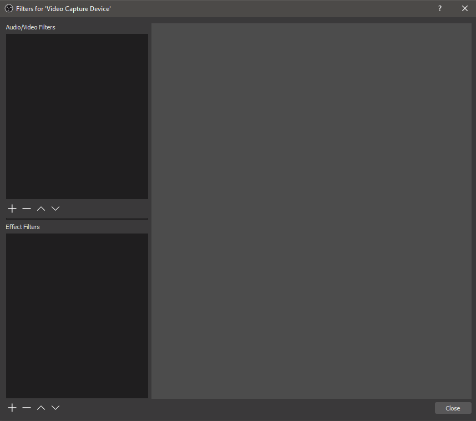Move Effect filter up with up arrow
Screen dimensions: 476x421
[x=41, y=408]
